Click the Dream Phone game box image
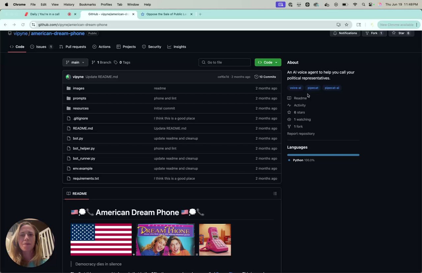This screenshot has width=422, height=273. tap(165, 240)
